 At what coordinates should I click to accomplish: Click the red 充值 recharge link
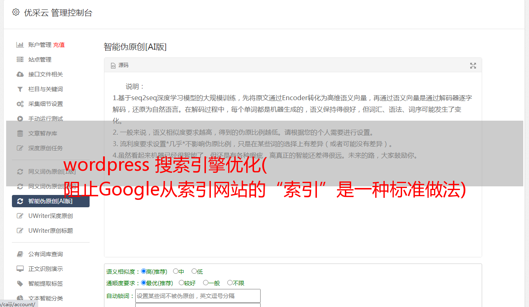click(x=59, y=45)
